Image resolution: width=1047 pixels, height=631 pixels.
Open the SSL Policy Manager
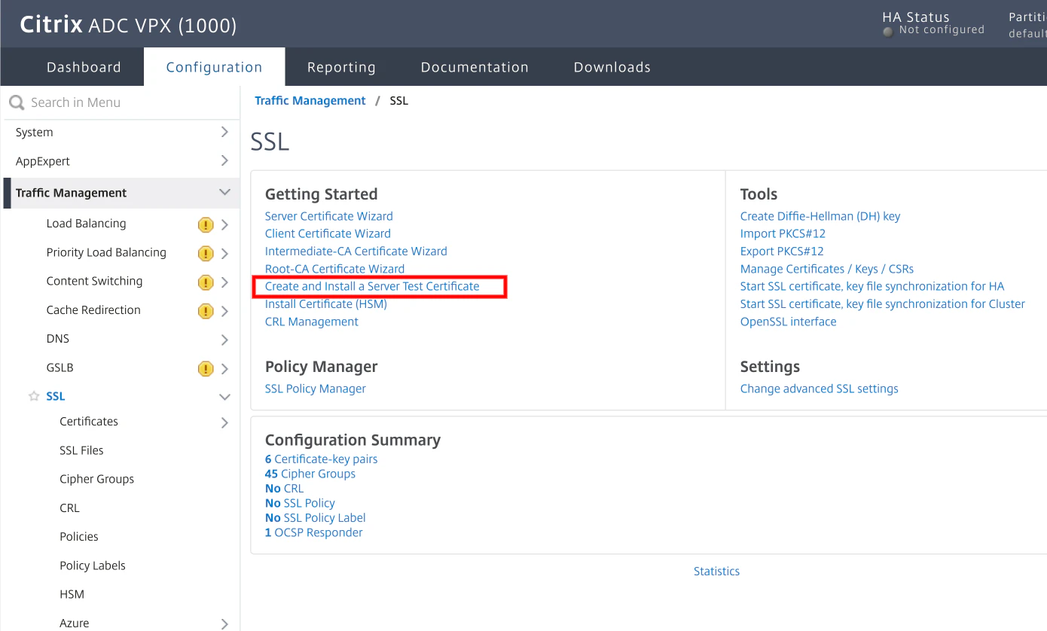click(x=315, y=389)
